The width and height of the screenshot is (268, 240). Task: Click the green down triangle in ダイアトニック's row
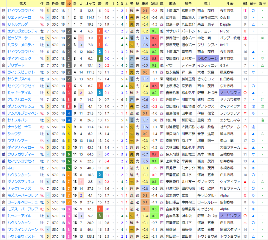(x=262, y=59)
